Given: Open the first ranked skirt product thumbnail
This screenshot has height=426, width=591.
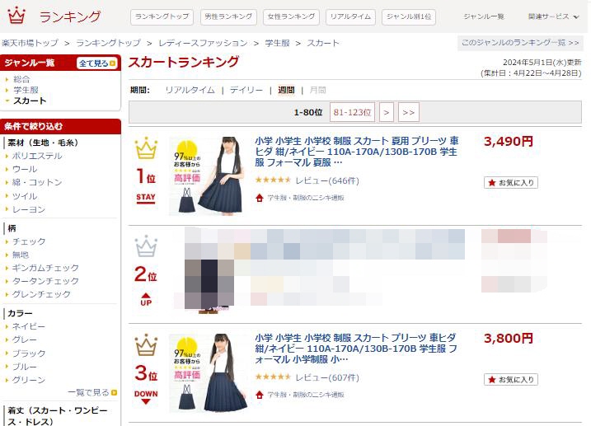Looking at the screenshot, I should [x=207, y=176].
